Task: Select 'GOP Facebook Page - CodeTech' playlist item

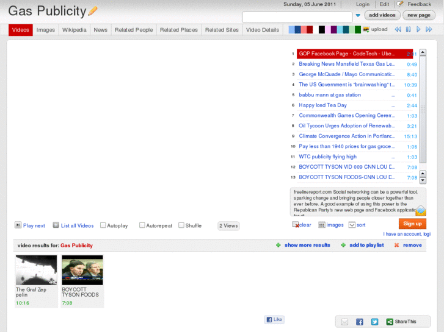Action: 354,54
